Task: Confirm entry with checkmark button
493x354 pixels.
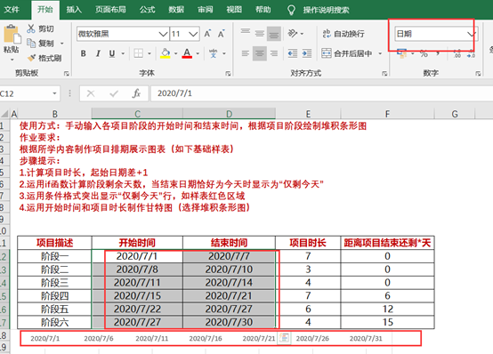Action: tap(114, 93)
